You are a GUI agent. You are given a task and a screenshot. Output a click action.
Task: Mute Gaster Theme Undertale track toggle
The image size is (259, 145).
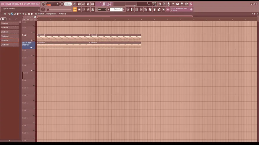[34, 48]
